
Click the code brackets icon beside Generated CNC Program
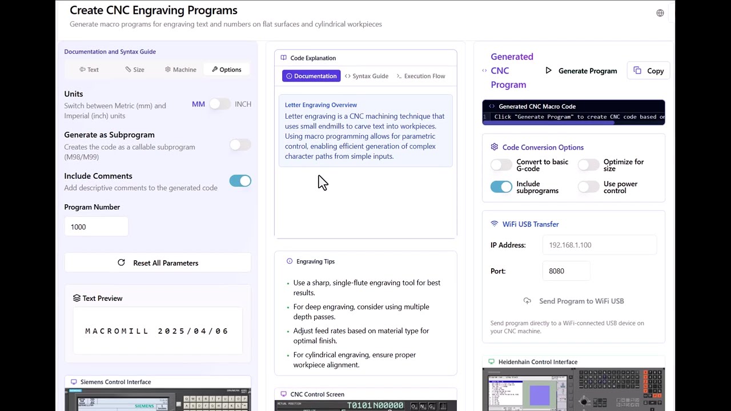[x=484, y=71]
